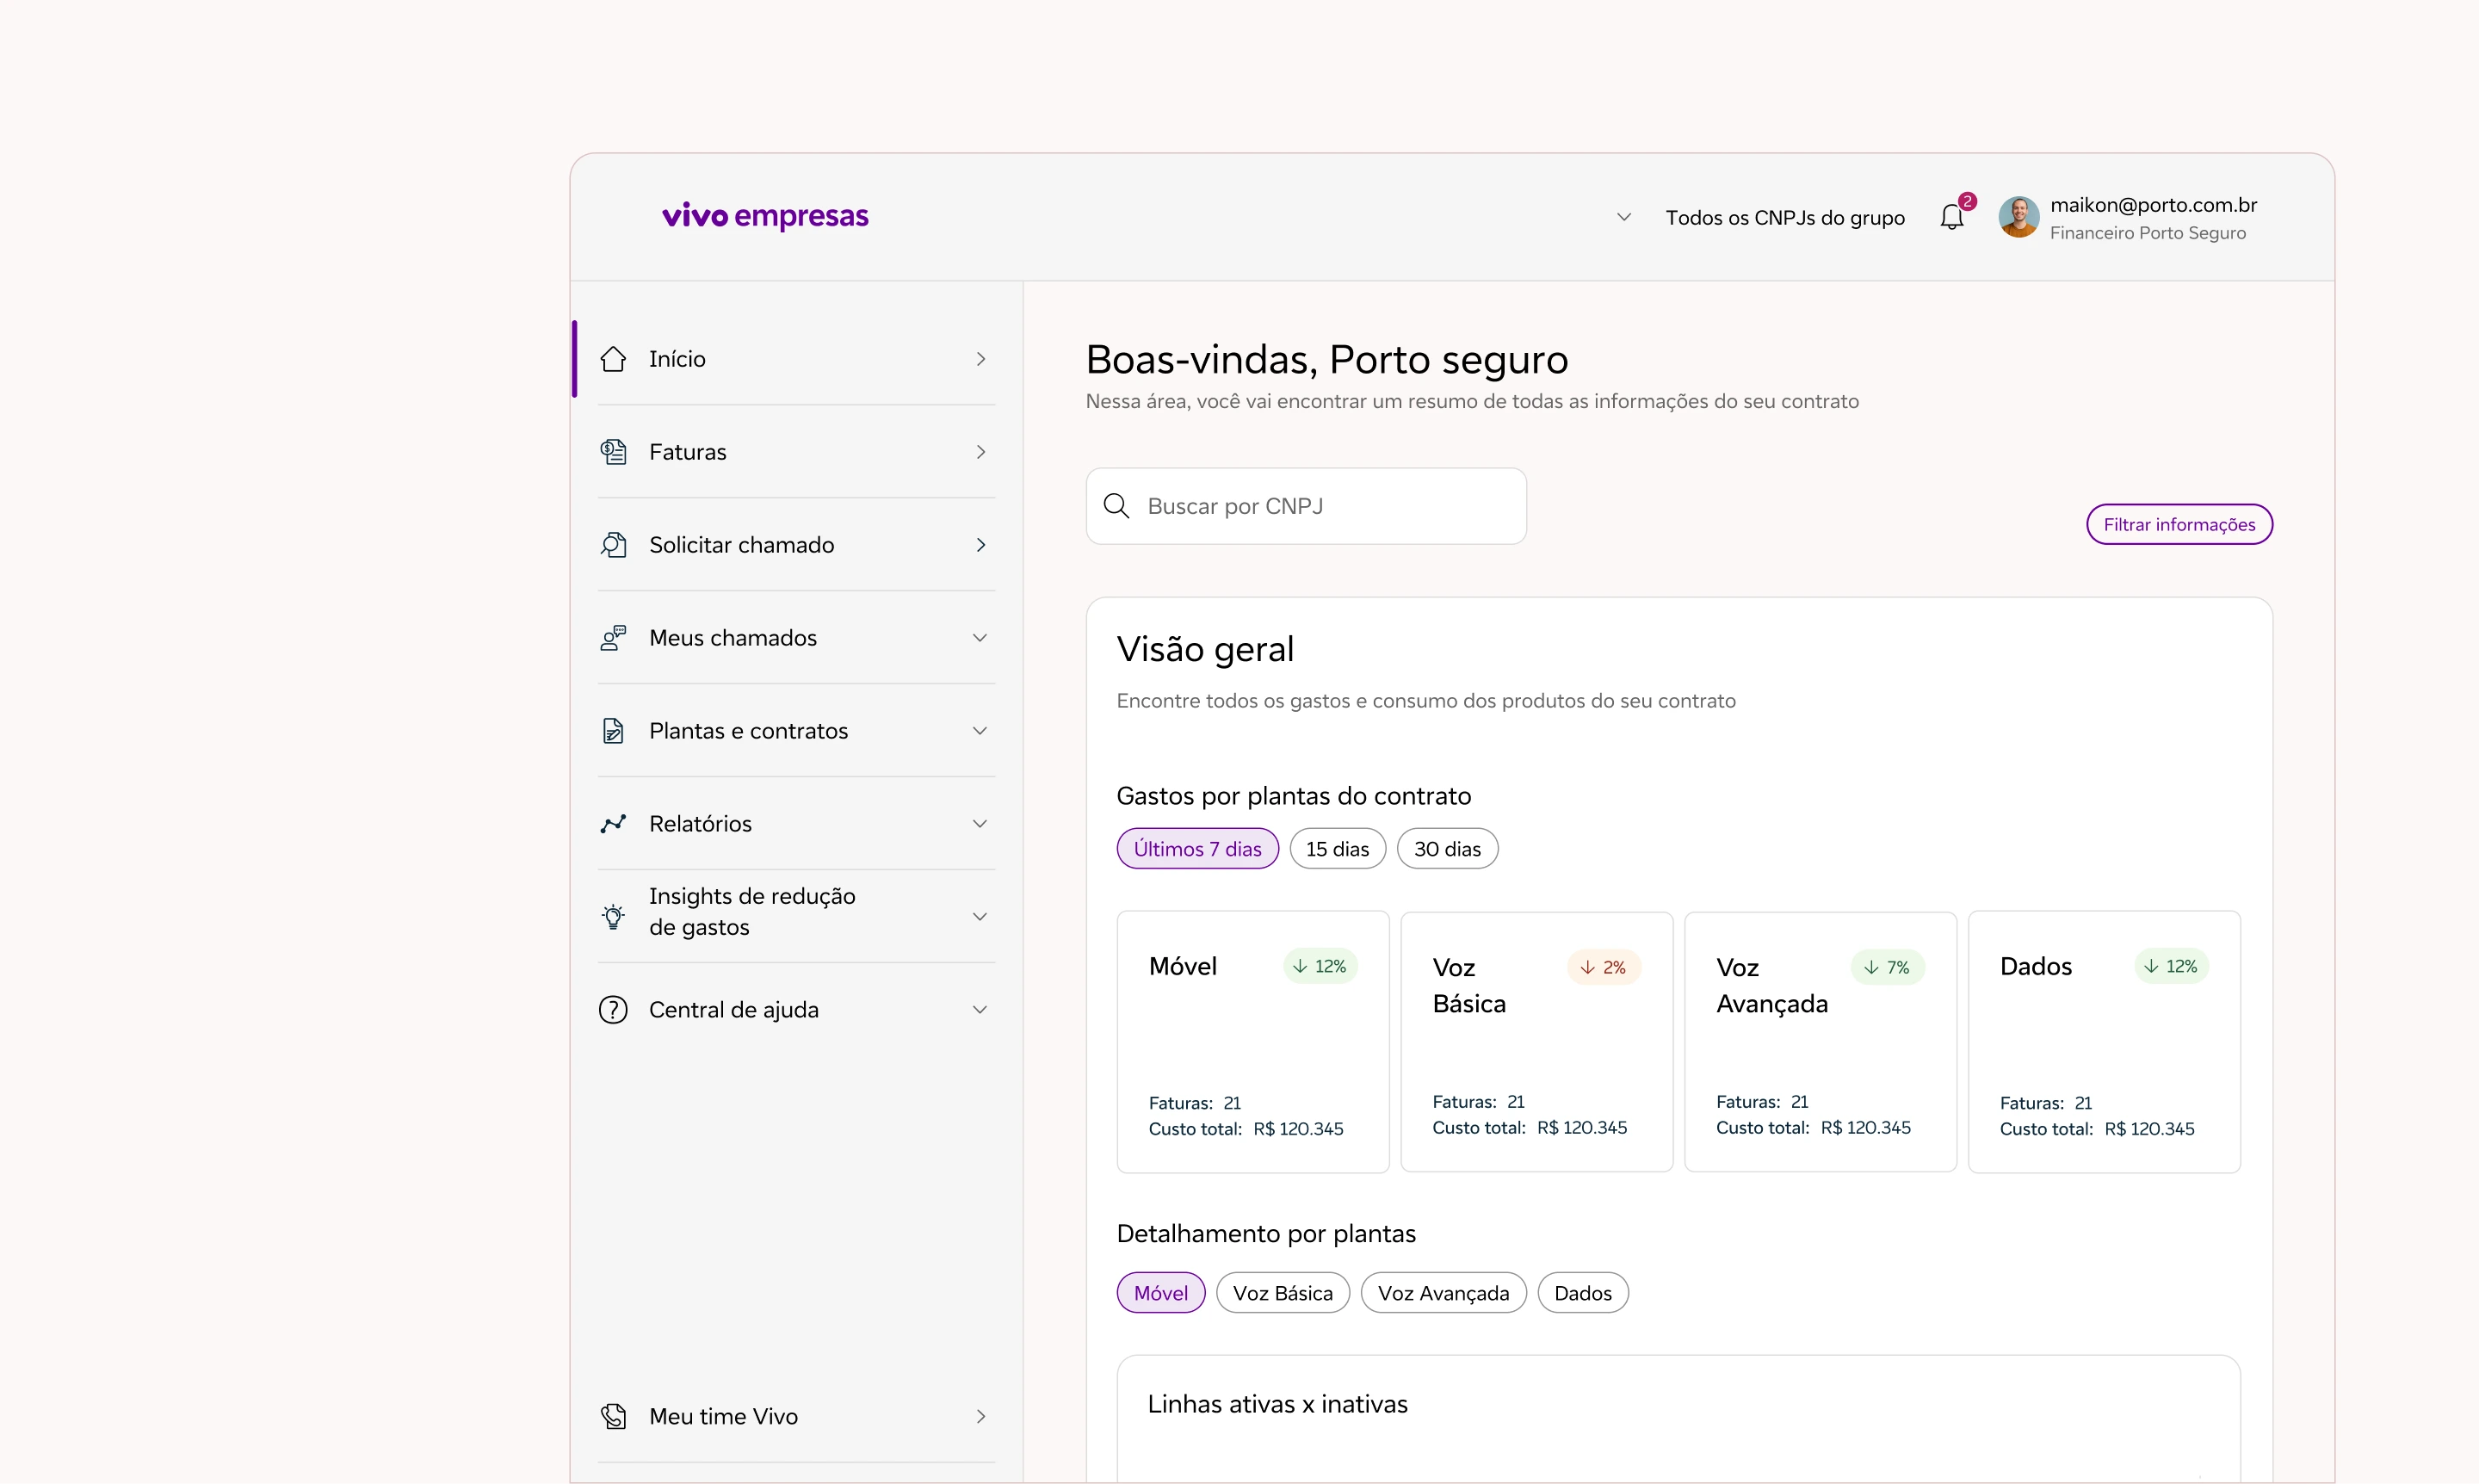Open Central de ajuda menu item
Viewport: 2479px width, 1484px height.
[796, 1010]
